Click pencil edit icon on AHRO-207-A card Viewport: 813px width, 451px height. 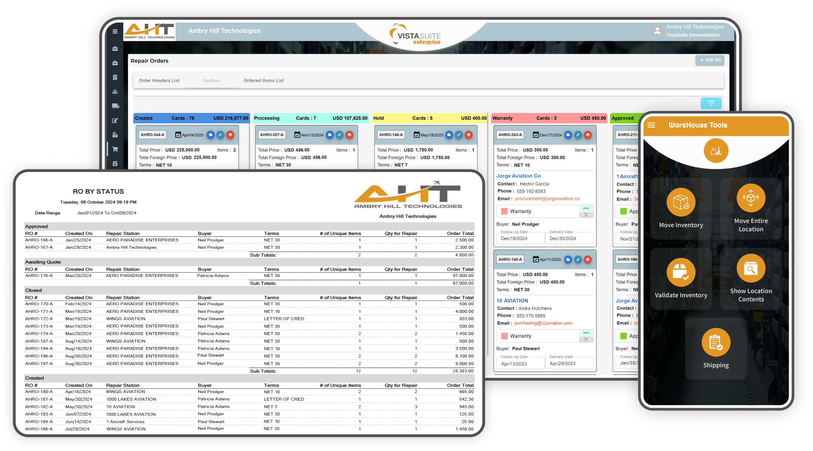pyautogui.click(x=339, y=135)
